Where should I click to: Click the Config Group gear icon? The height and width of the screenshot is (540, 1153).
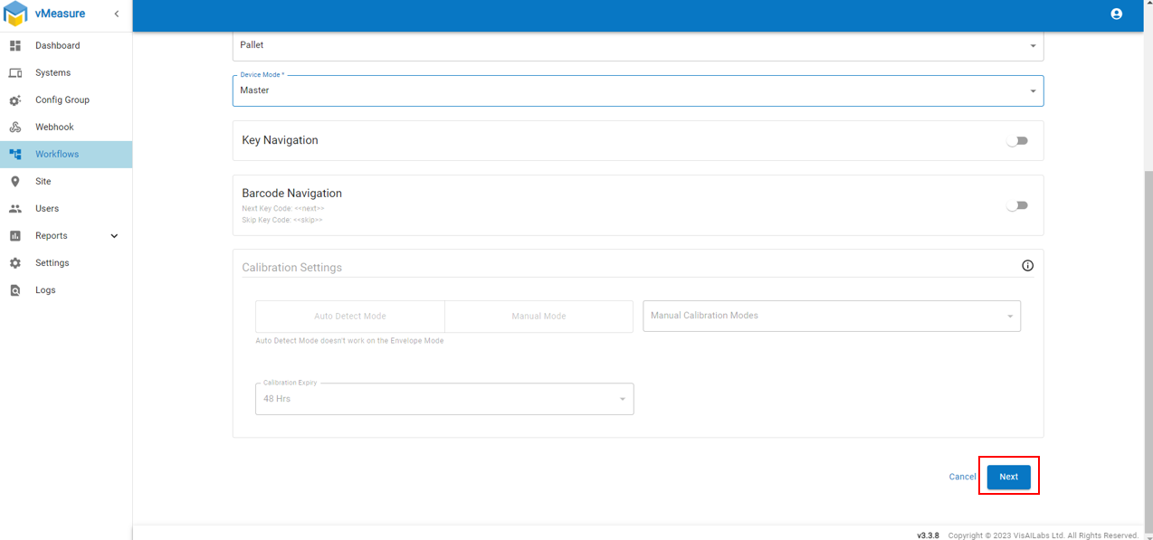click(15, 99)
